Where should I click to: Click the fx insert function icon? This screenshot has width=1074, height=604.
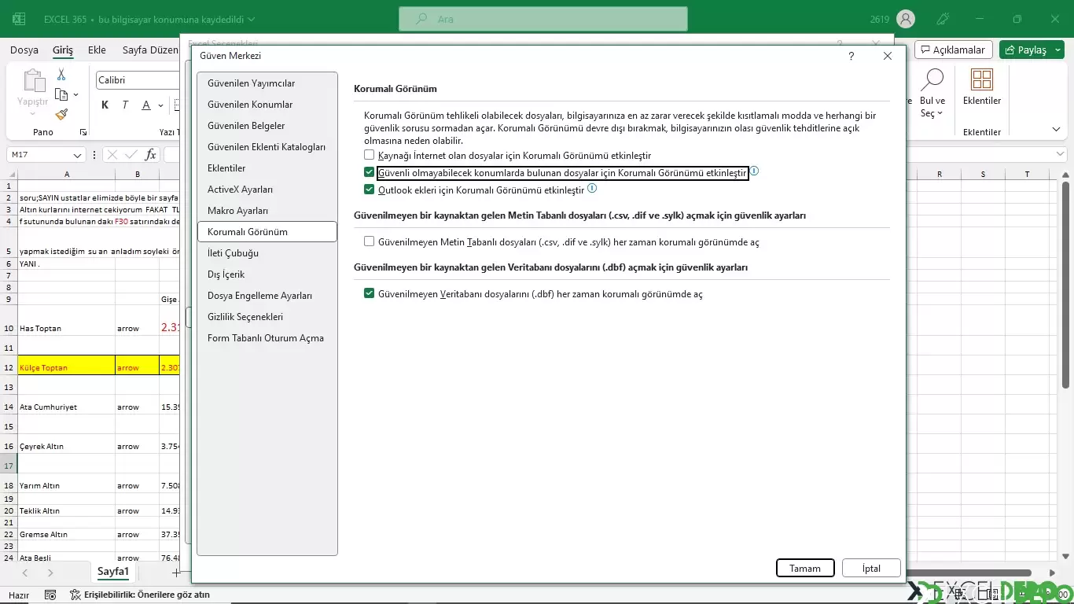coord(150,155)
